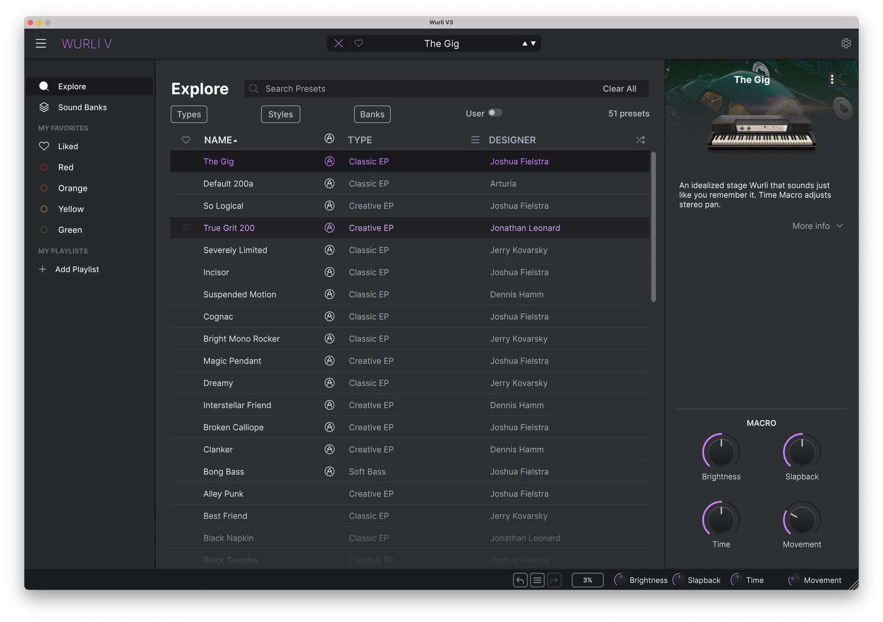The image size is (883, 622).
Task: Click the Brightness macro knob
Action: 721,452
